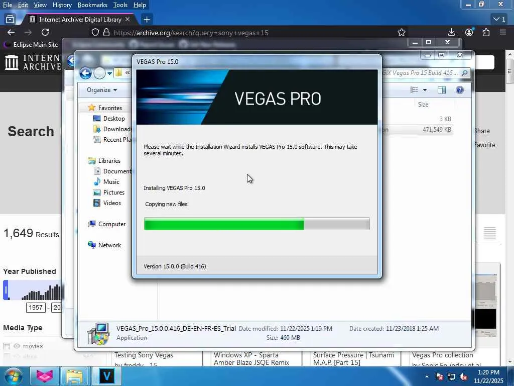Open Firefox View icon left of tabs

pyautogui.click(x=10, y=20)
